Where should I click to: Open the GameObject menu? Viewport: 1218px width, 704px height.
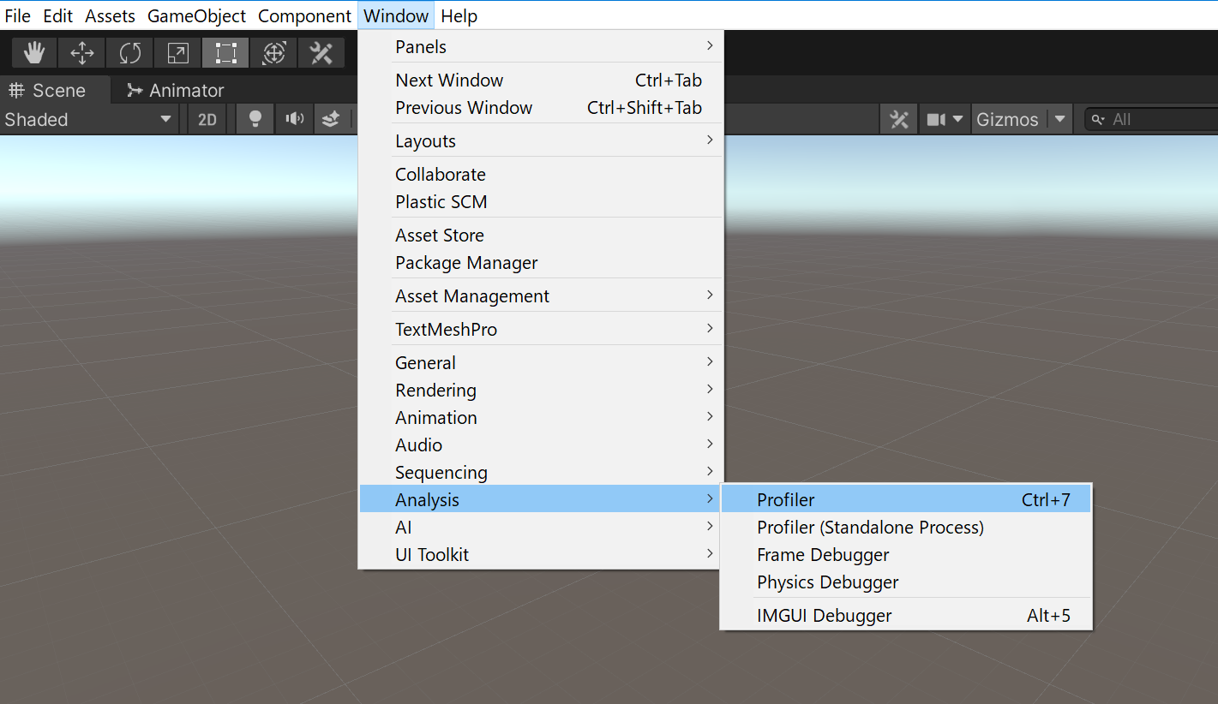click(x=196, y=15)
